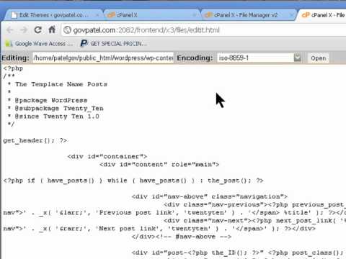Select the rightmost cPanel X - File tab
The image size is (346, 259).
323,15
